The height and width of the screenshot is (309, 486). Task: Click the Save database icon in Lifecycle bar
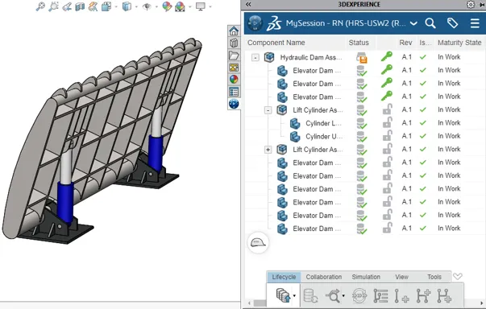pos(283,295)
